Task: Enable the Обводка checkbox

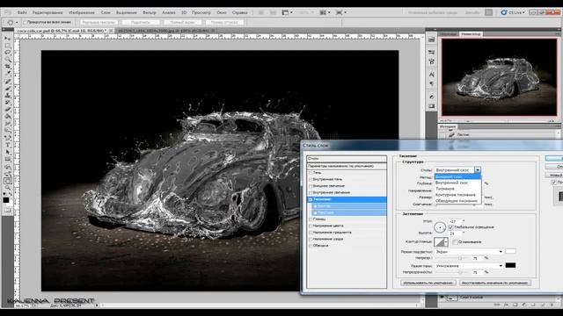Action: click(x=311, y=246)
